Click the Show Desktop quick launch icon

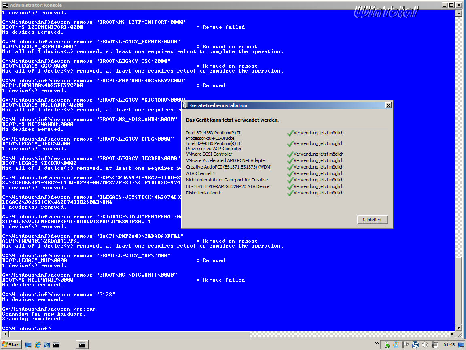point(28,345)
